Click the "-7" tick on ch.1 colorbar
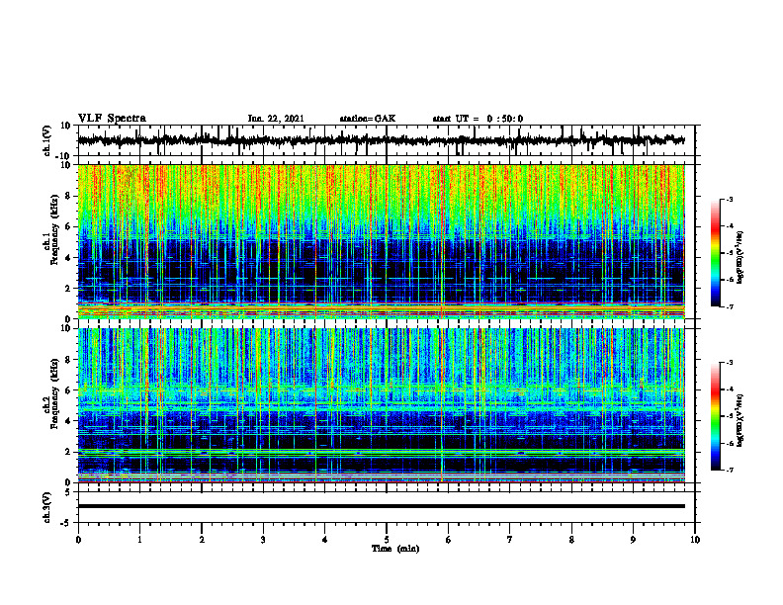The image size is (783, 605). 730,306
